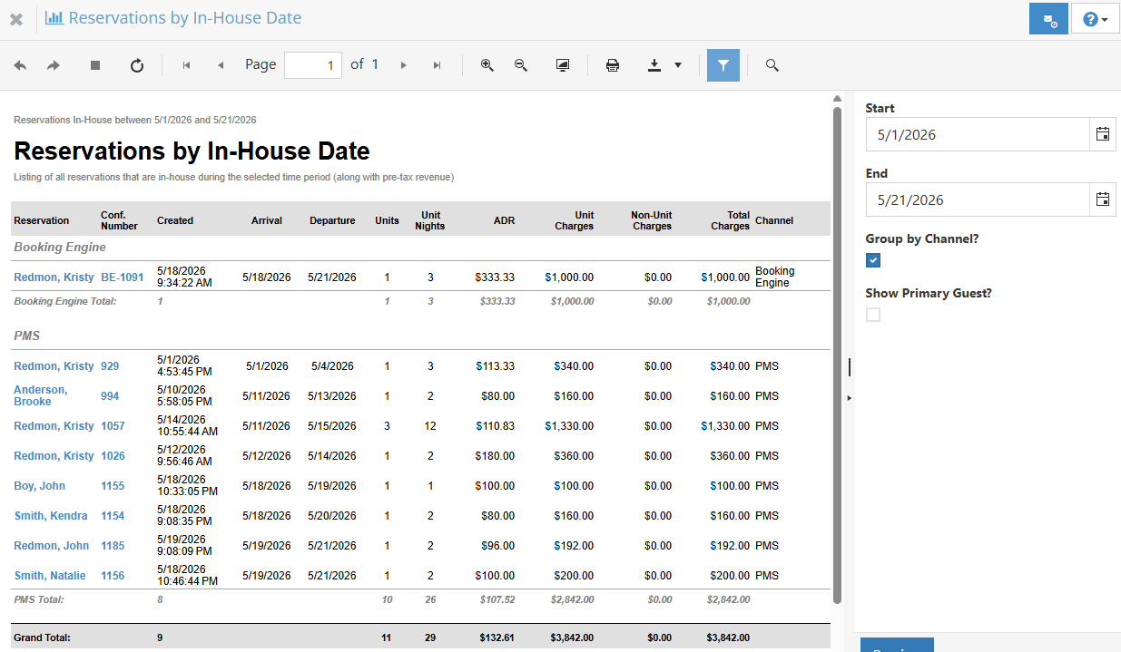Viewport: 1121px width, 652px height.
Task: Open confirmation number 1185
Action: tap(113, 546)
